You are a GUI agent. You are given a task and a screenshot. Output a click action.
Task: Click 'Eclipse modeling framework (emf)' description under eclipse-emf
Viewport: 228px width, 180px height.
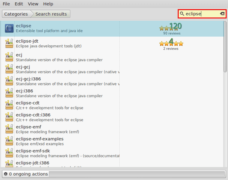(47, 132)
